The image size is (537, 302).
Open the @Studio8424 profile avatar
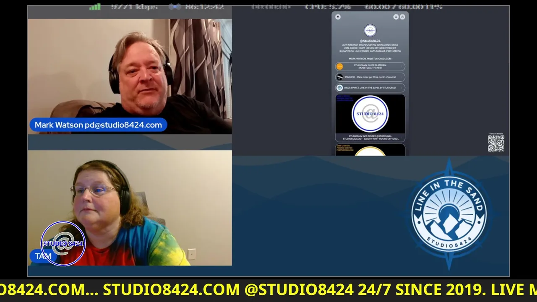point(370,31)
